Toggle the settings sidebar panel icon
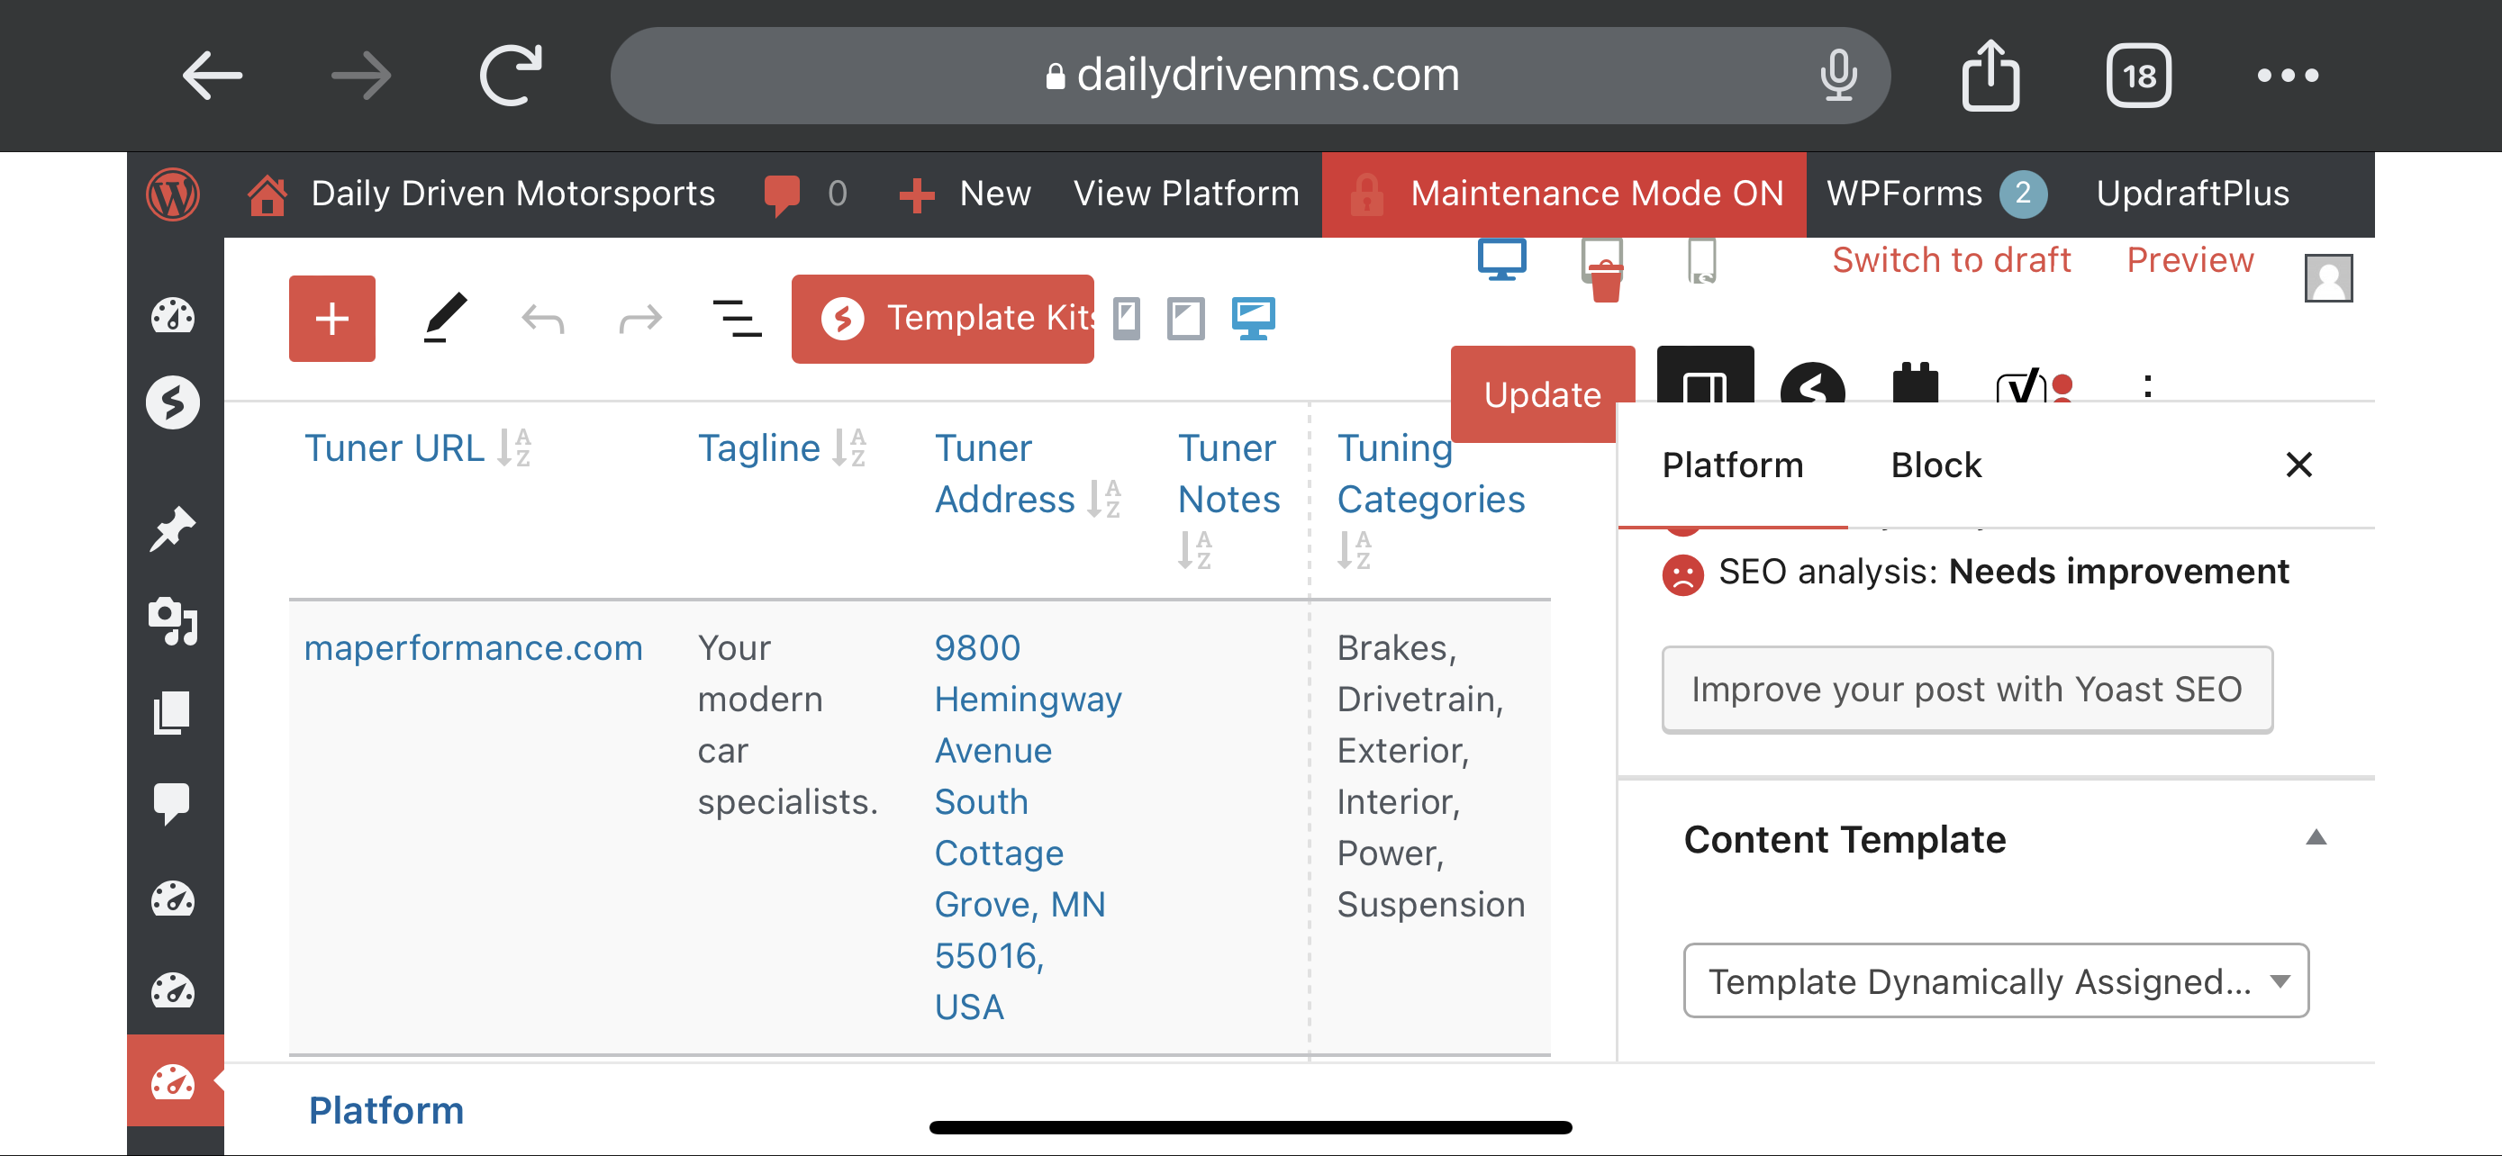Image resolution: width=2502 pixels, height=1156 pixels. [x=1705, y=376]
